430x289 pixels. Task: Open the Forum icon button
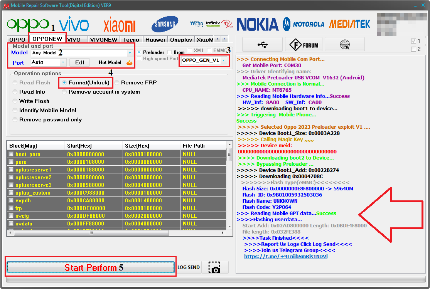304,44
